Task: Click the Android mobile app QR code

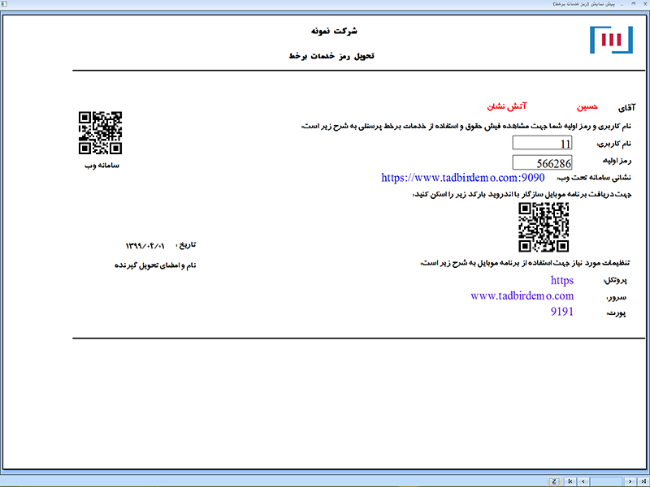Action: pos(544,227)
